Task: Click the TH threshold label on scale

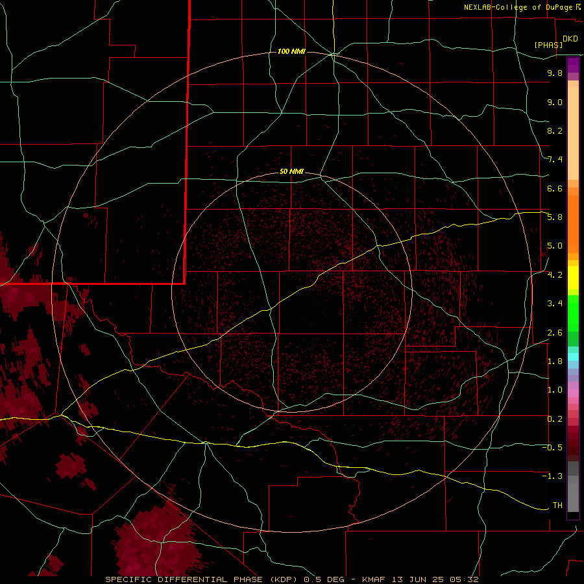Action: 557,505
